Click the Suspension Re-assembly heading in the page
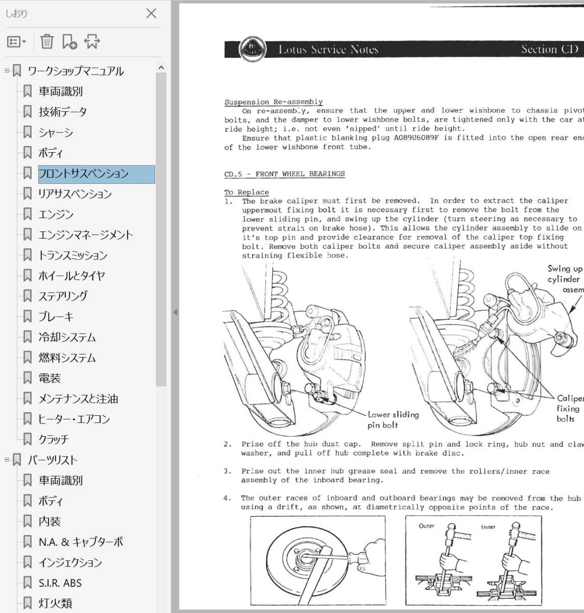 tap(274, 102)
